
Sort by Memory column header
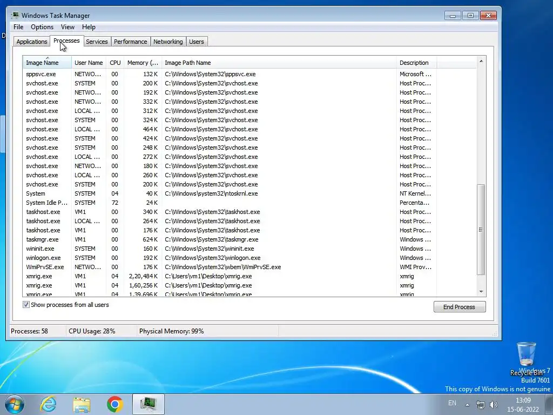pyautogui.click(x=143, y=63)
